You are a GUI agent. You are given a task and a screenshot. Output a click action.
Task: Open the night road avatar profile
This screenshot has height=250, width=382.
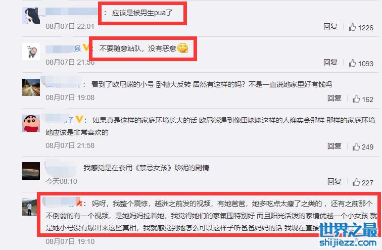point(31,87)
